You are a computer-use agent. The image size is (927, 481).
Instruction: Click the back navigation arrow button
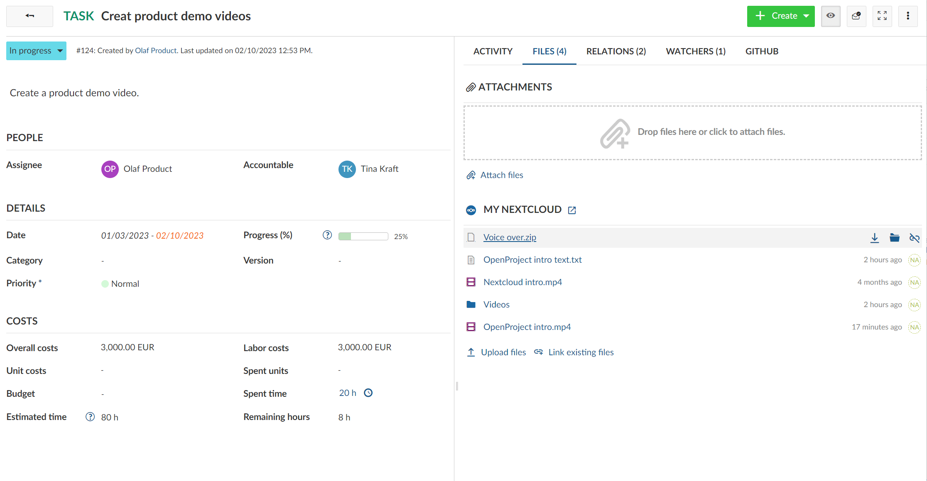click(29, 16)
